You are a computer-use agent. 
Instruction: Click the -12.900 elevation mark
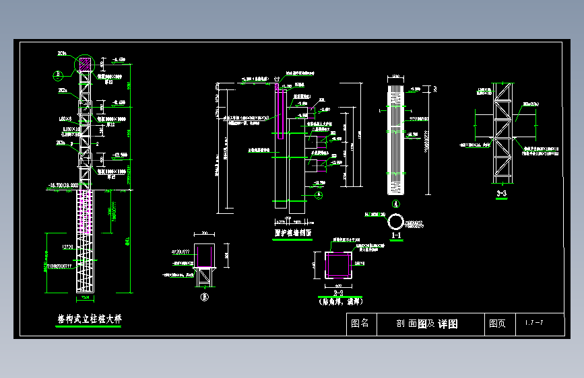[x=121, y=155]
